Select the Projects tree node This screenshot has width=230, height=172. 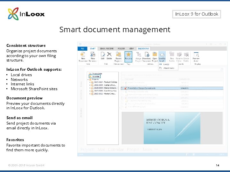pyautogui.click(x=94, y=79)
